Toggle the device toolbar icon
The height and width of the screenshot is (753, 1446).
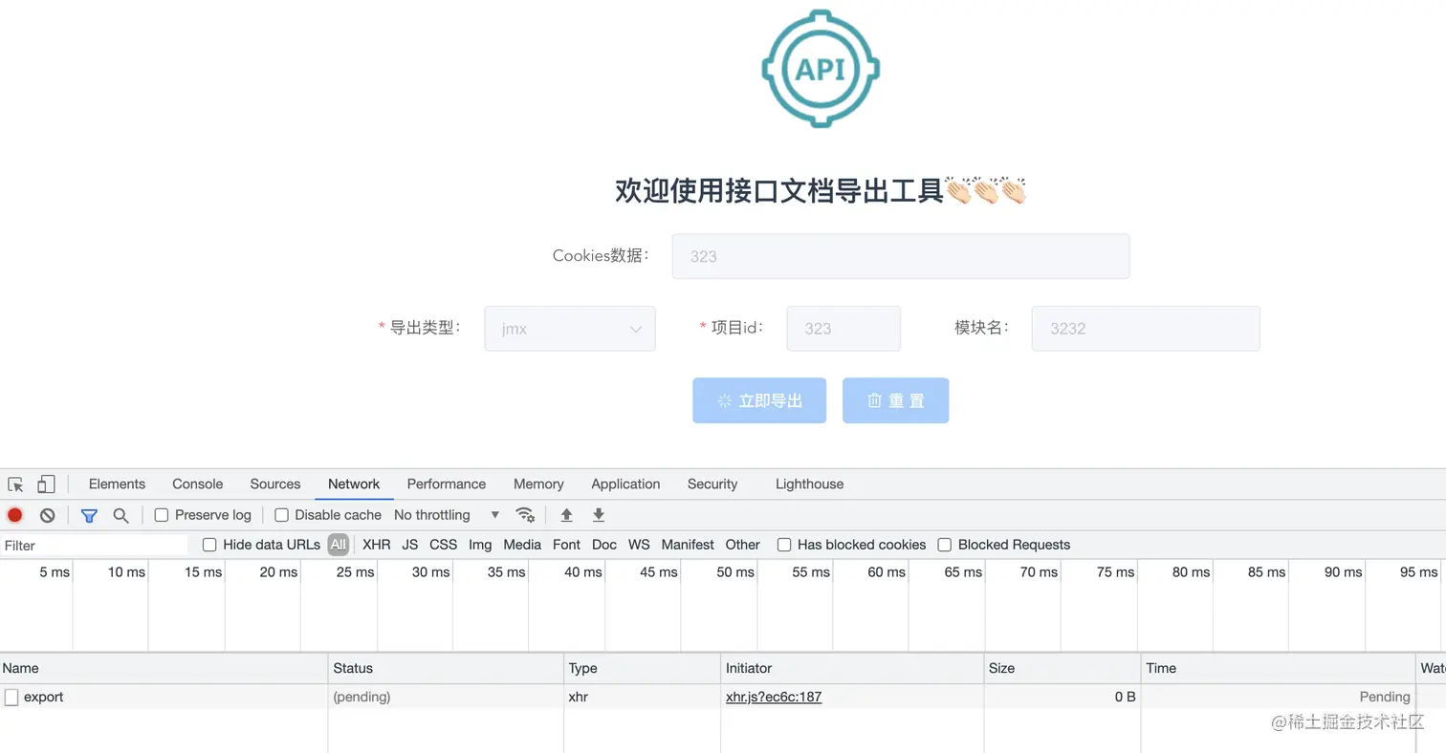click(x=46, y=484)
